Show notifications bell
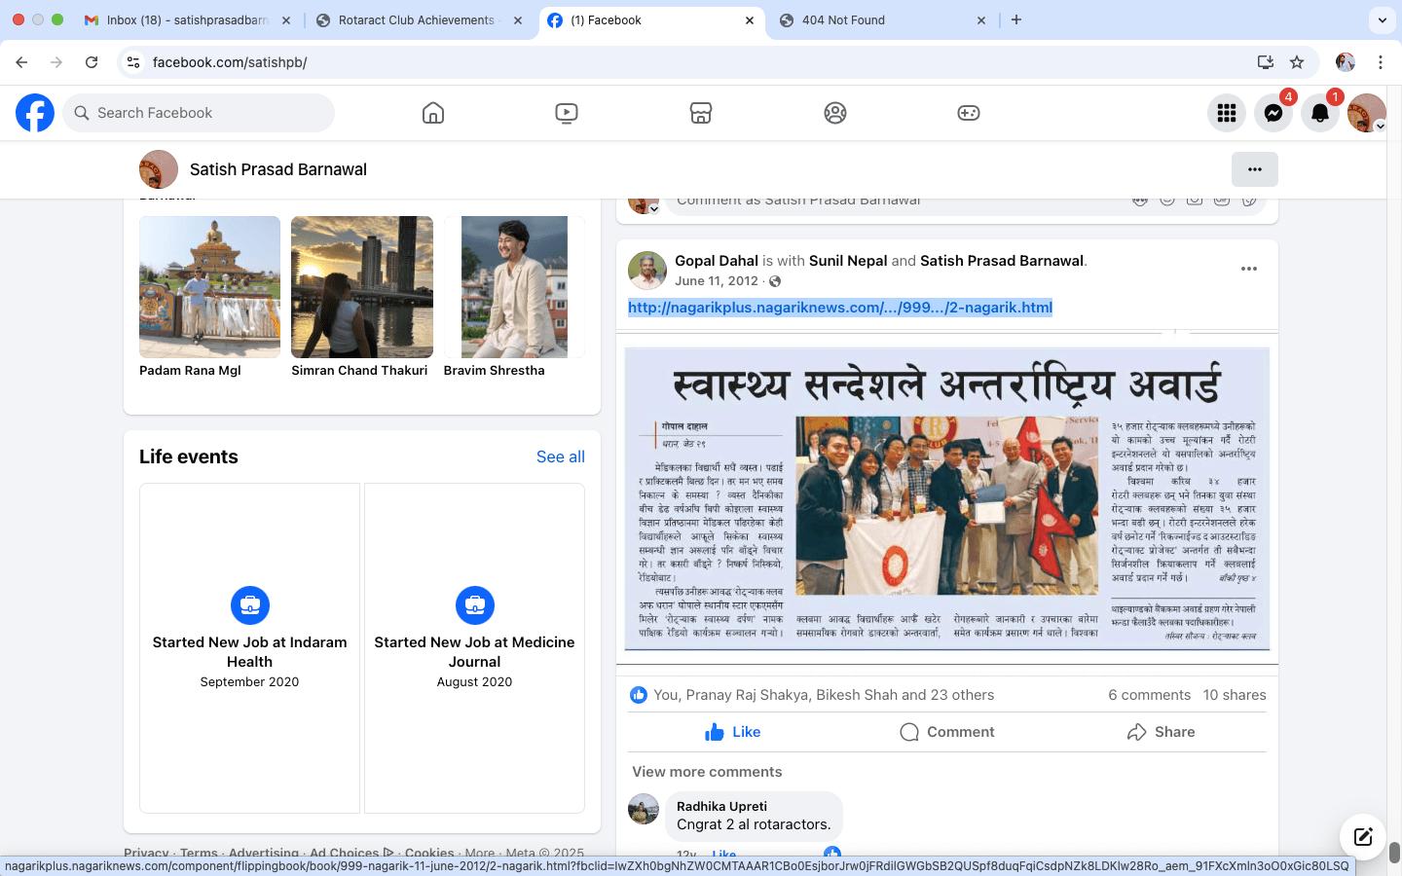The width and height of the screenshot is (1402, 876). tap(1319, 113)
